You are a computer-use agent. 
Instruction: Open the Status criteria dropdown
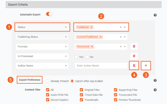click(x=42, y=27)
